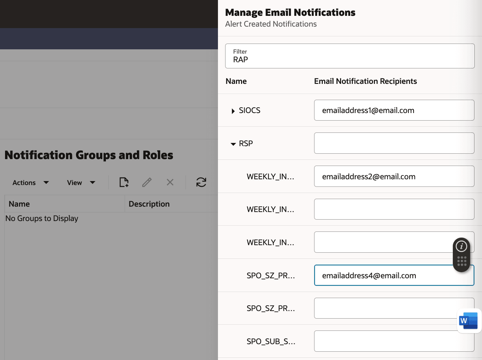Click the 'Notification Groups and Roles' heading
482x360 pixels.
89,155
